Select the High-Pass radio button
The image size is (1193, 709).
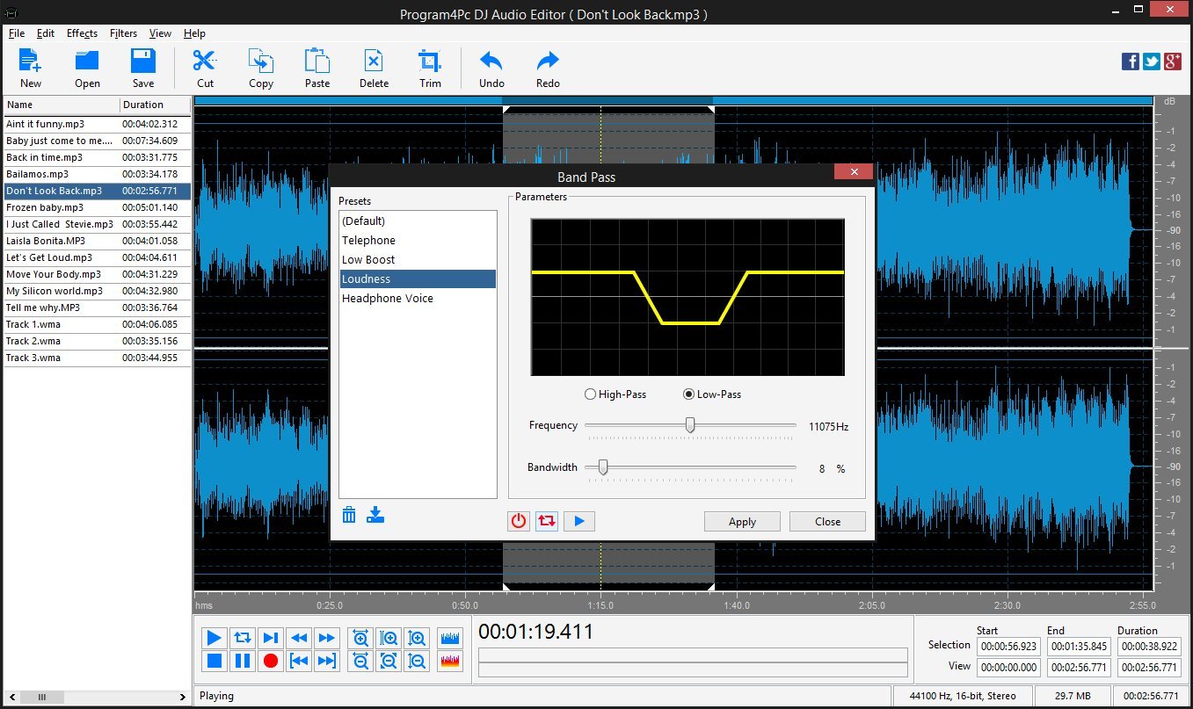click(x=590, y=394)
